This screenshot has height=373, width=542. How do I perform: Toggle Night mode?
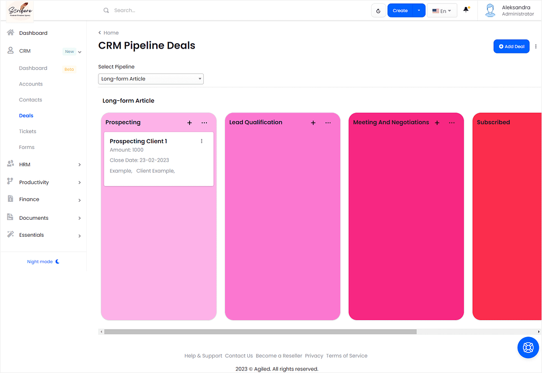coord(43,262)
